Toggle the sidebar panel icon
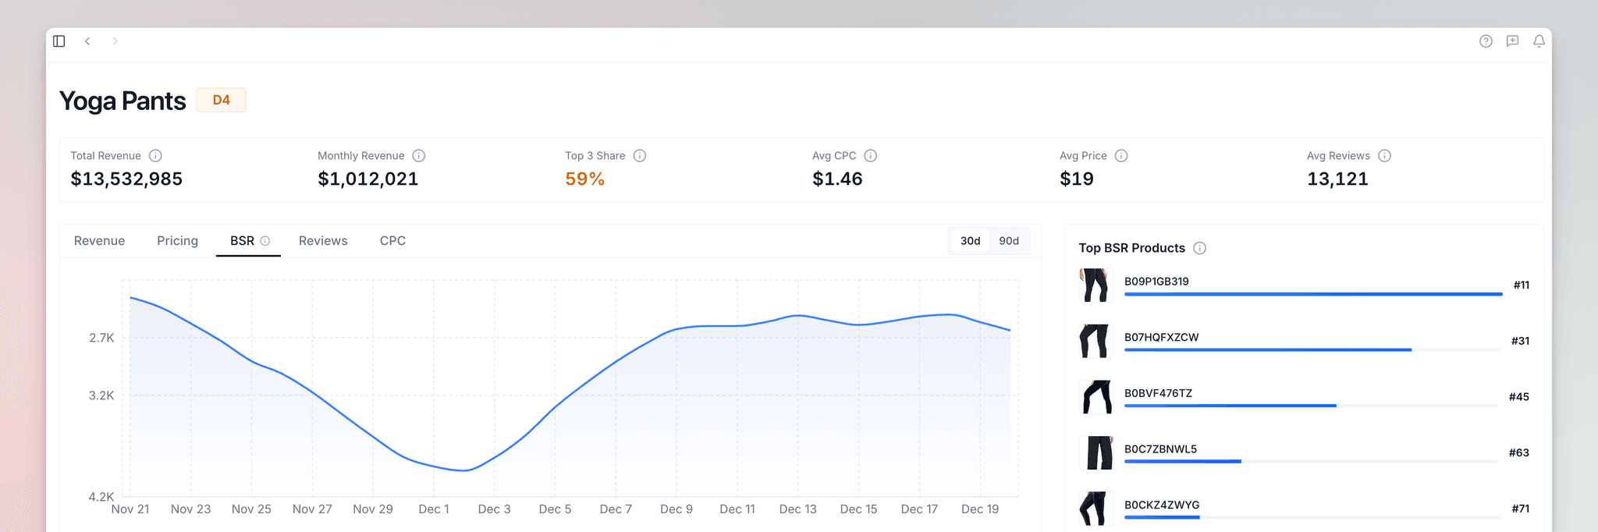Image resolution: width=1598 pixels, height=532 pixels. click(x=59, y=41)
